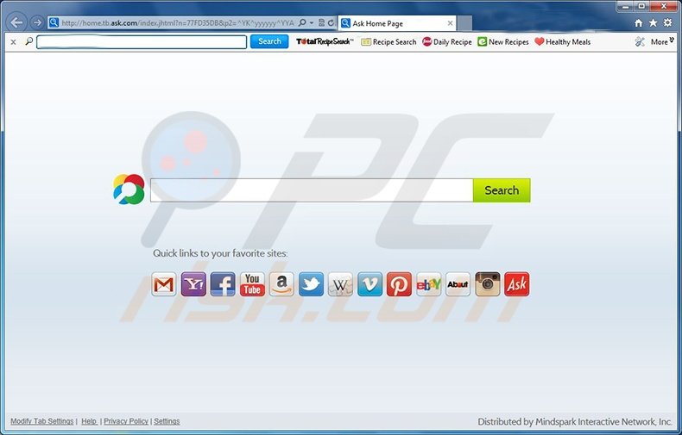Refresh the page with the reload icon
Image resolution: width=682 pixels, height=435 pixels.
[x=331, y=22]
